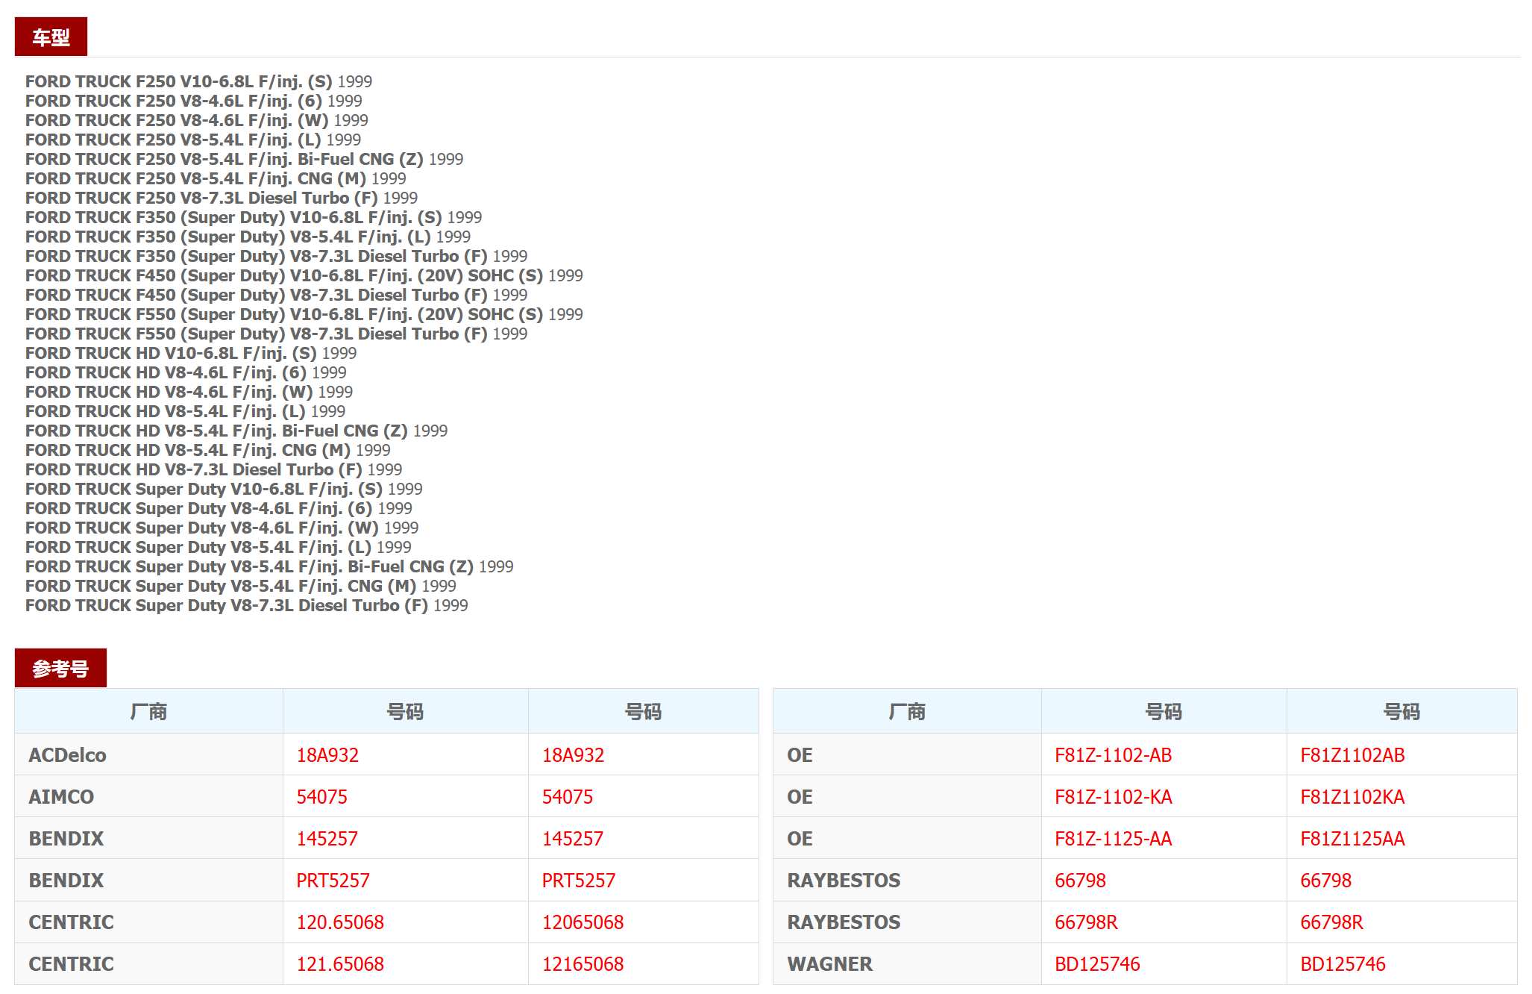Open OE number F81Z-1102-AB
Screen dimensions: 1532x994
[1113, 755]
